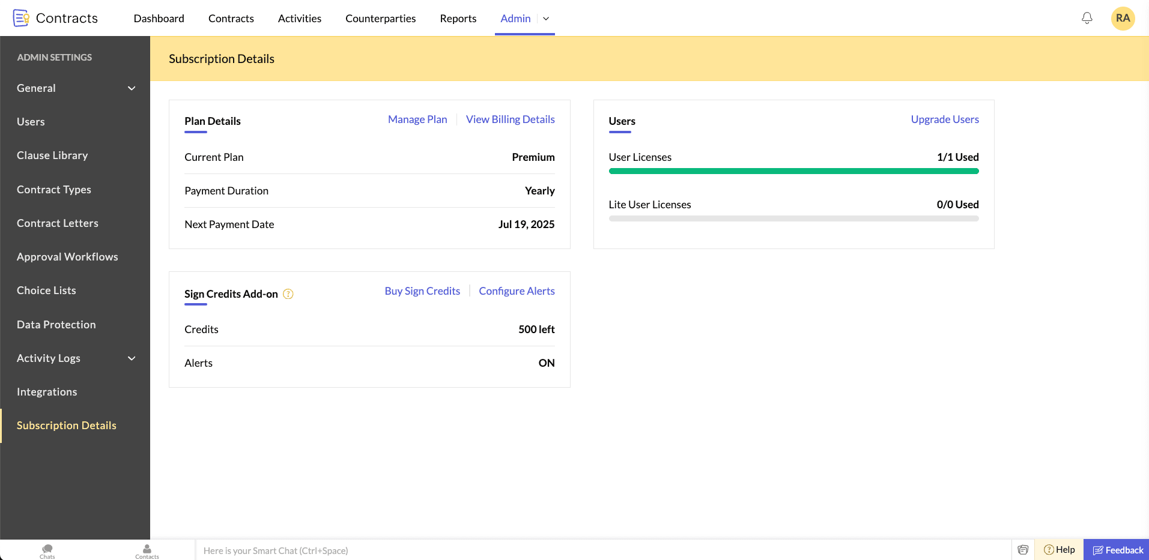Click the Manage Plan link

coord(417,119)
